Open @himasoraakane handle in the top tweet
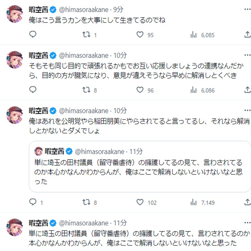 [x=83, y=10]
